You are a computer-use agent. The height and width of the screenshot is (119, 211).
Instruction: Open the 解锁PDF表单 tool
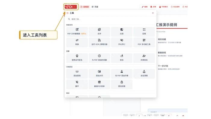coord(99,84)
